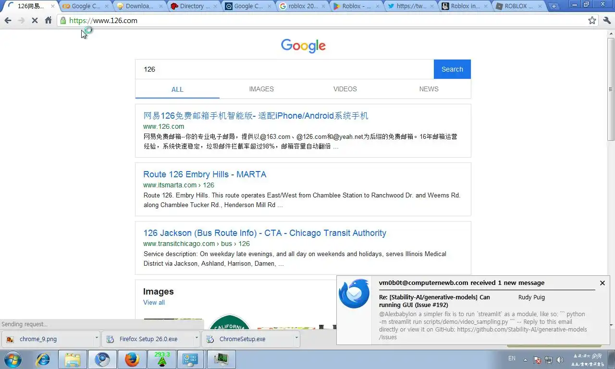Screen dimensions: 615x369
Task: Click the sender name Rudy Puig
Action: [x=531, y=297]
